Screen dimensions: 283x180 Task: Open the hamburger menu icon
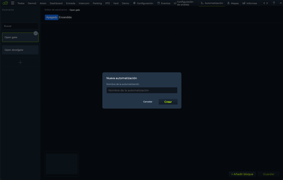12,3
